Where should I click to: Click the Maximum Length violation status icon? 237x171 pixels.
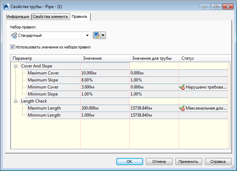tap(182, 108)
